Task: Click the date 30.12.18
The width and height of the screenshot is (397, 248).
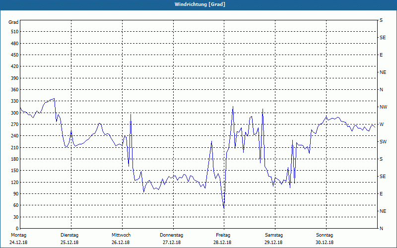Action: tap(325, 243)
